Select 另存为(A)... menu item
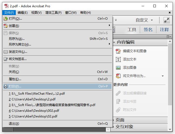Screen dimensions: 175x134 (x=57, y=39)
